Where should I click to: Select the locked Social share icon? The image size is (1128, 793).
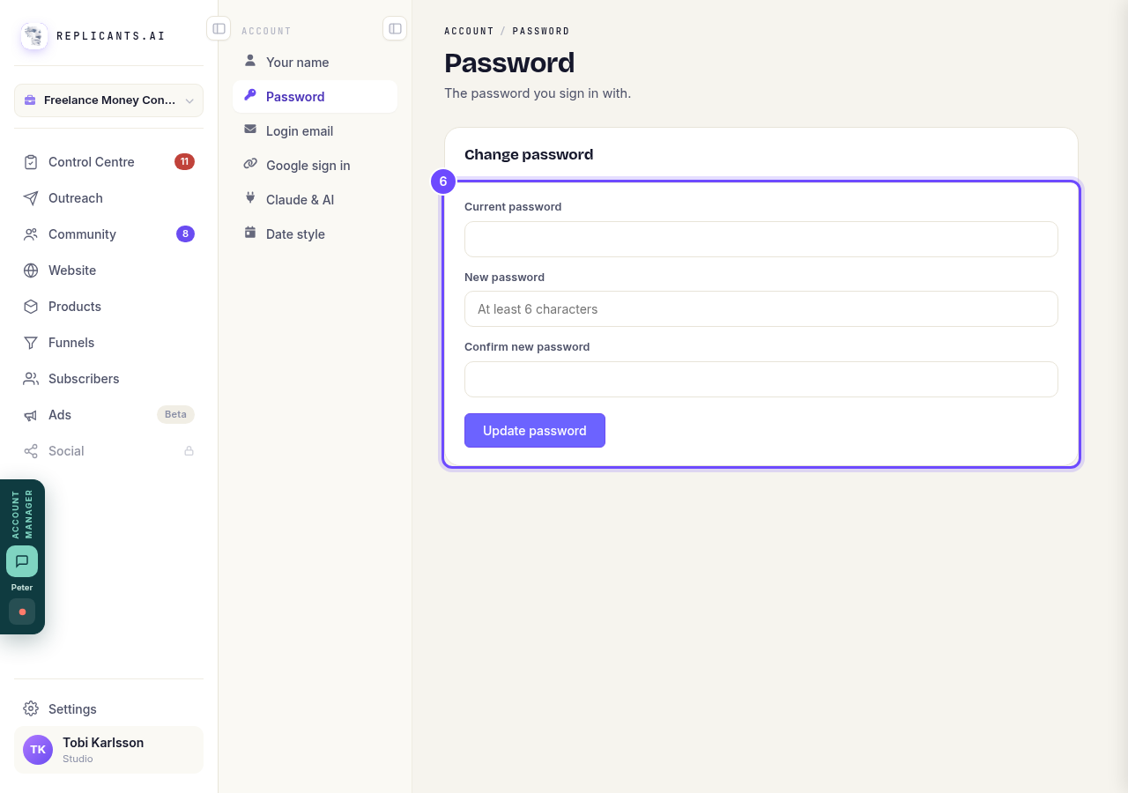[31, 451]
